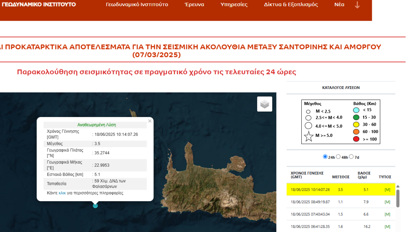Select the highlighted 10:14:07.26 earthquake row

coord(341,189)
